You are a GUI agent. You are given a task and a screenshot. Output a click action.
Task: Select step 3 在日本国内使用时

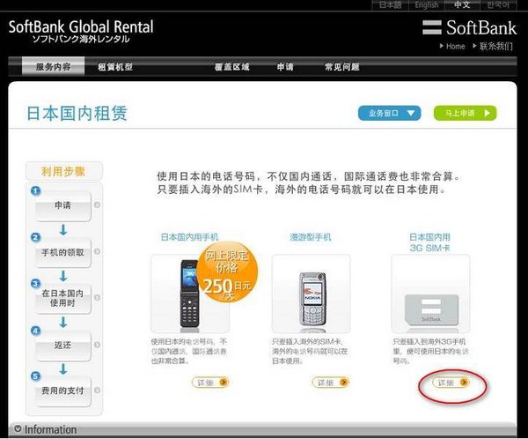pos(63,298)
